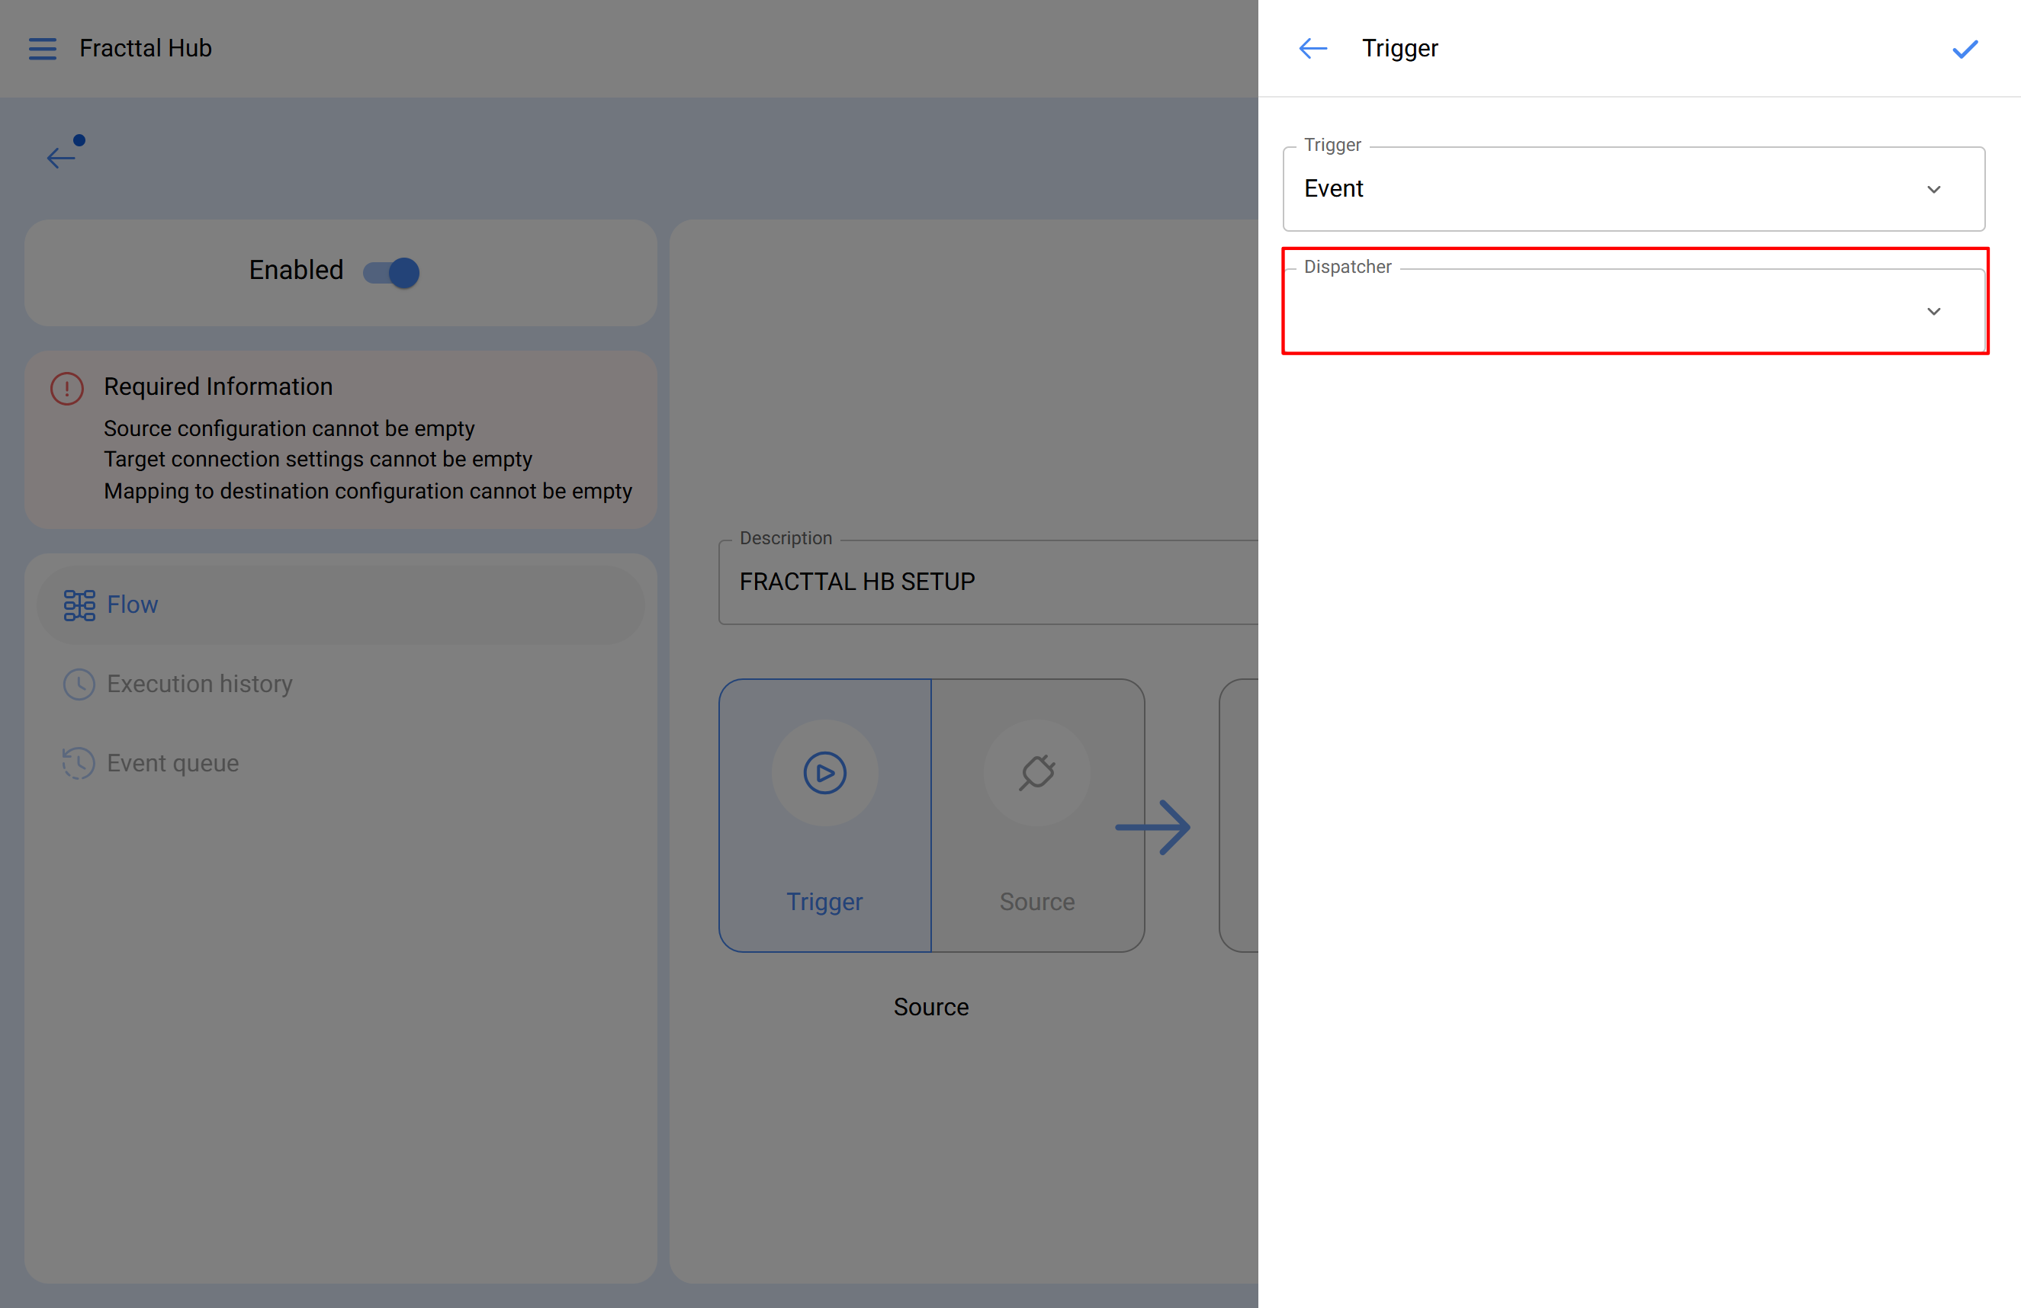Viewport: 2021px width, 1308px height.
Task: Click the Source plug icon
Action: (1037, 772)
